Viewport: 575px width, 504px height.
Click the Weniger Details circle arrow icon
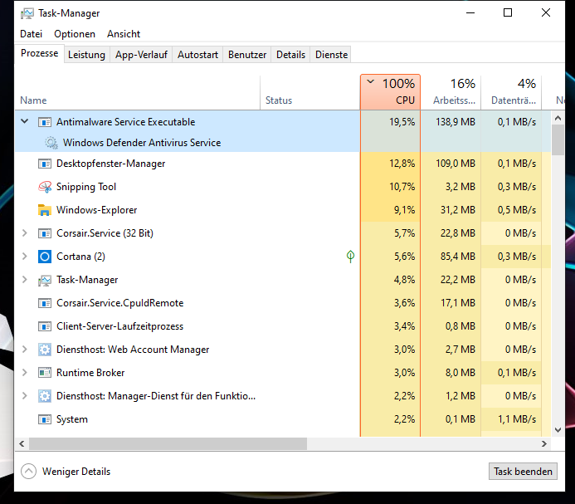point(28,472)
